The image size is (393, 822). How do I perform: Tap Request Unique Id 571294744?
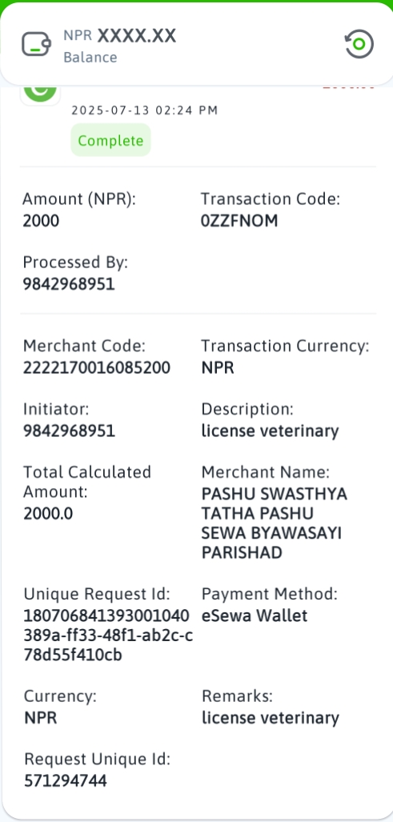(66, 781)
